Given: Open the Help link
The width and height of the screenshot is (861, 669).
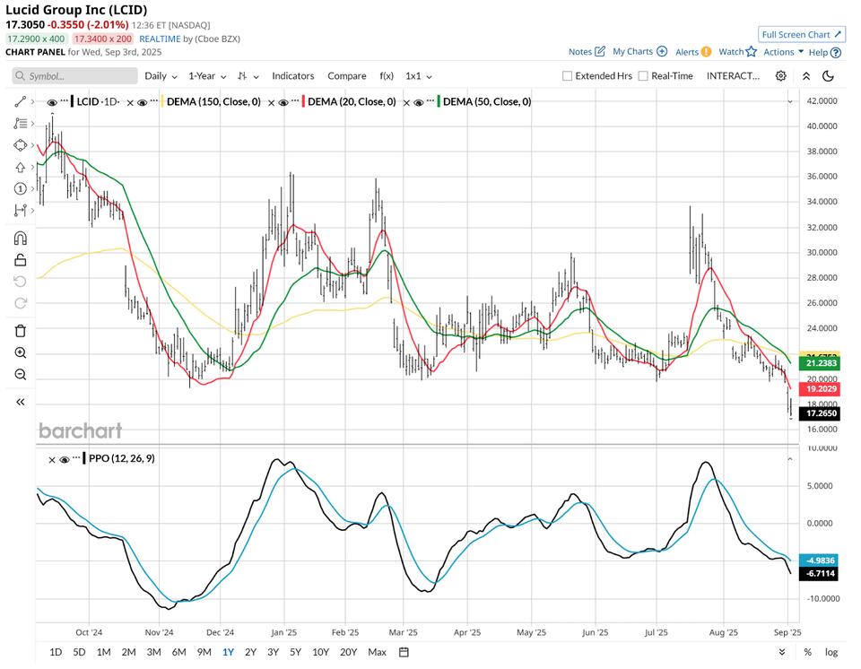Looking at the screenshot, I should click(825, 52).
